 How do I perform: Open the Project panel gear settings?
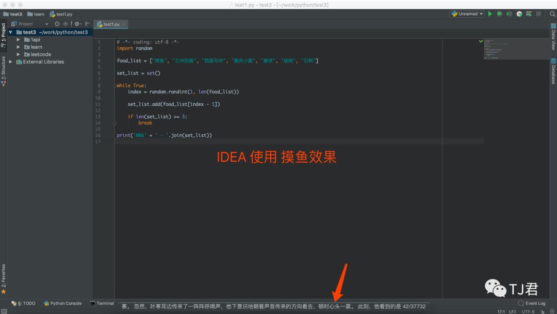click(77, 24)
